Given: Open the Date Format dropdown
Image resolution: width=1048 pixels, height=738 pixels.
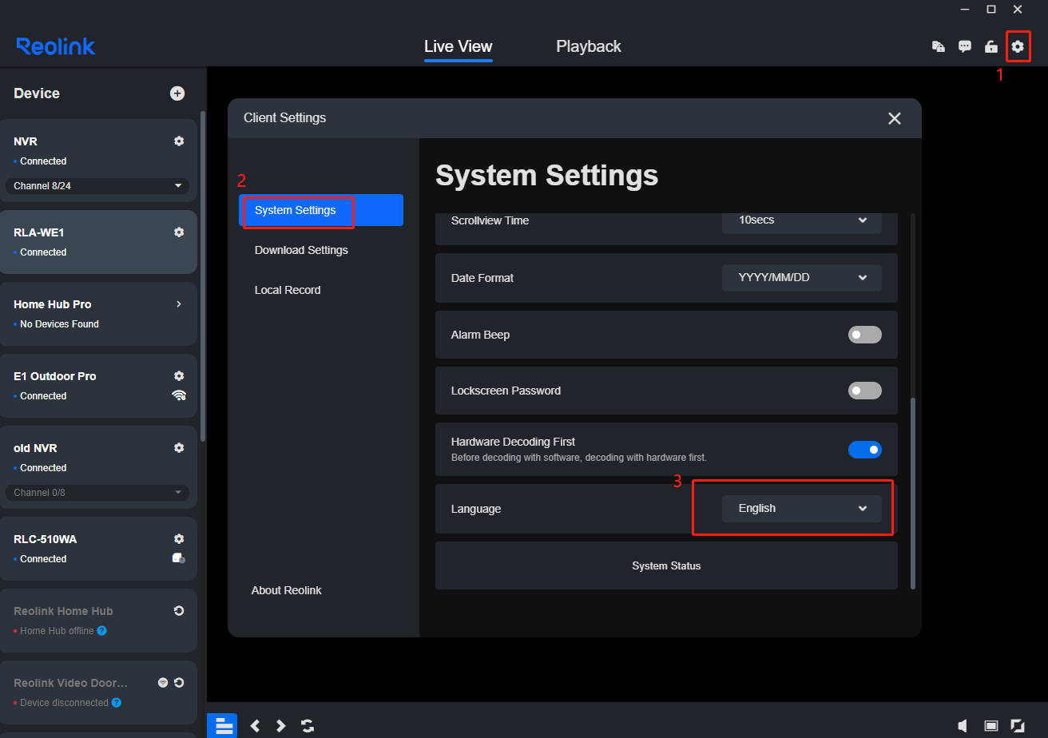Looking at the screenshot, I should pyautogui.click(x=802, y=278).
